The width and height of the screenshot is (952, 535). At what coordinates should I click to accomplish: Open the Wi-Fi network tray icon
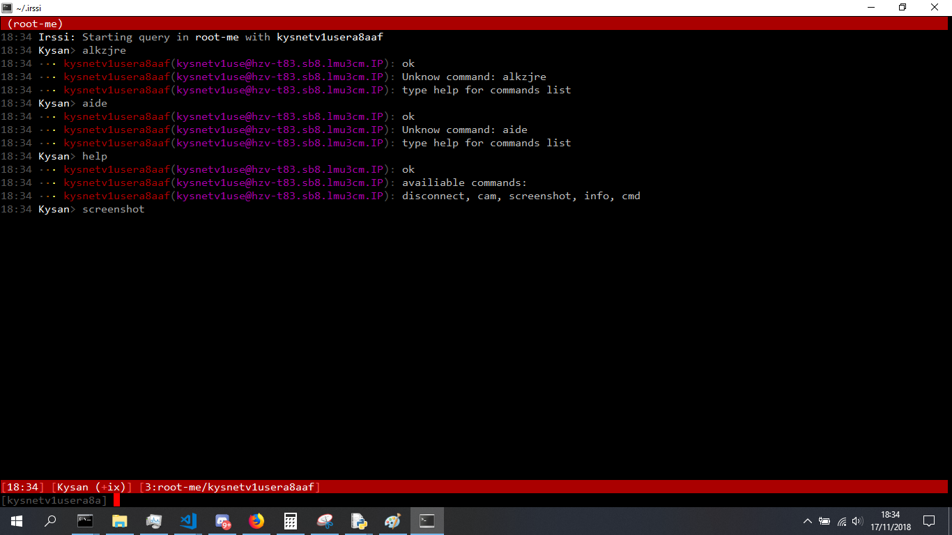[x=841, y=521]
